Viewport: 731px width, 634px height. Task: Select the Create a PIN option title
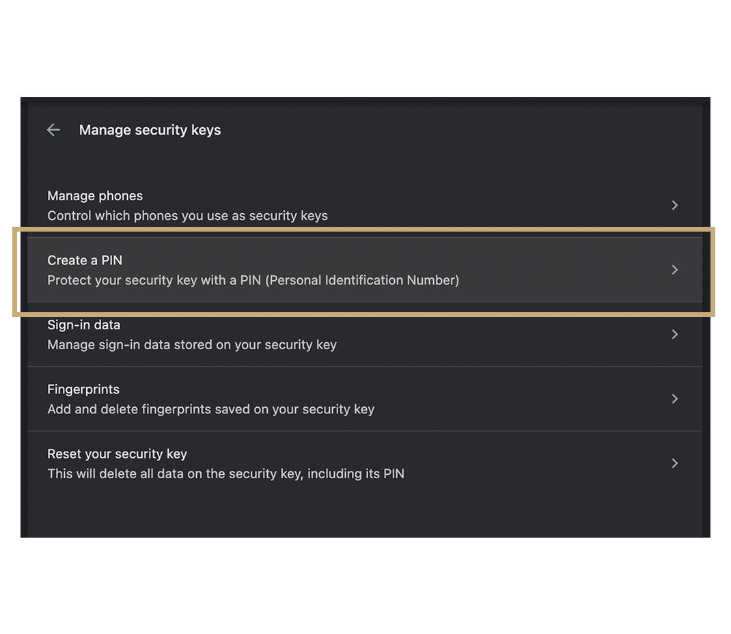85,260
